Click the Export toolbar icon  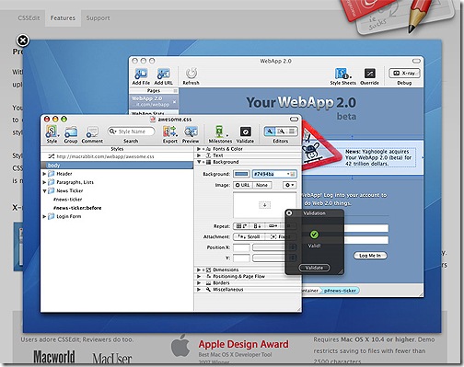tap(169, 132)
